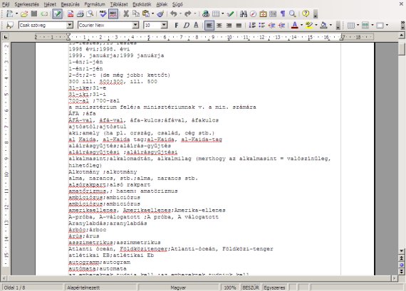Print the file directly with printer icon

pos(80,14)
